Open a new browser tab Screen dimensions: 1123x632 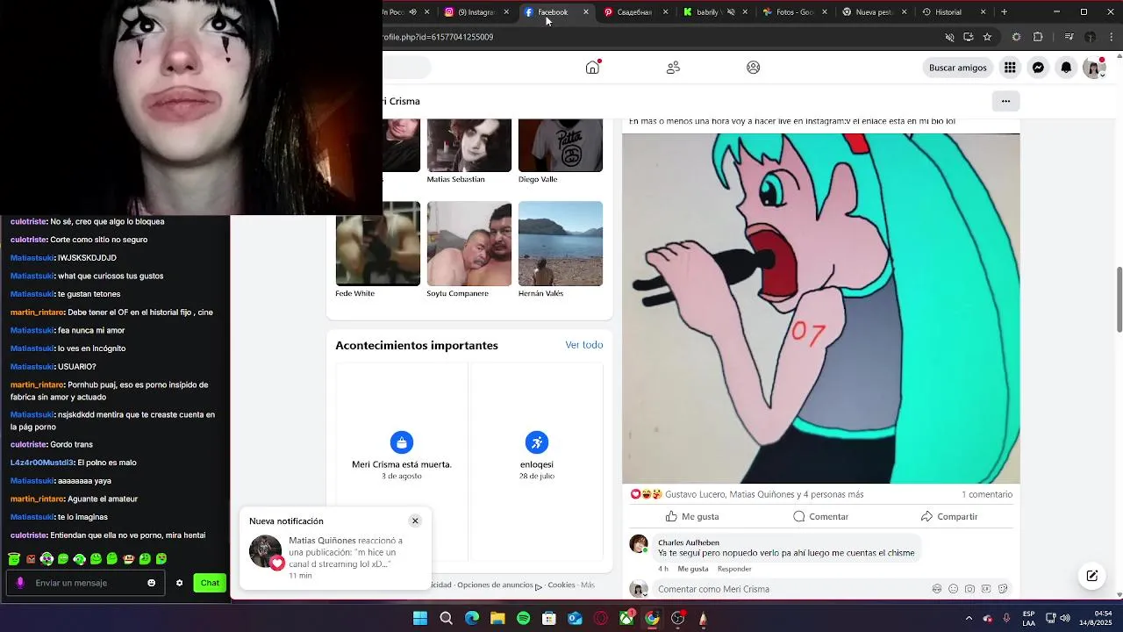click(x=1005, y=12)
